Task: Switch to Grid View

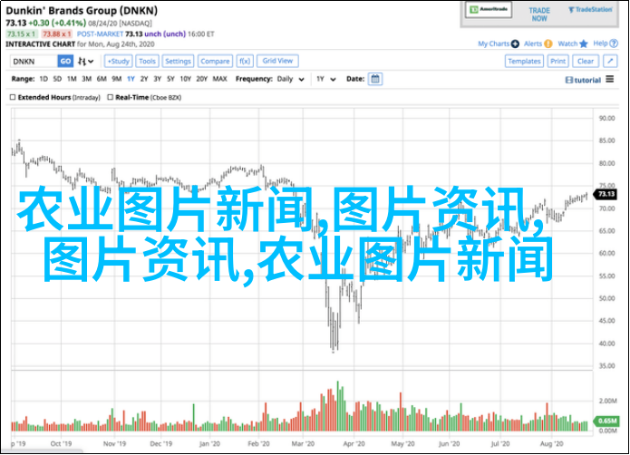Action: pos(277,61)
